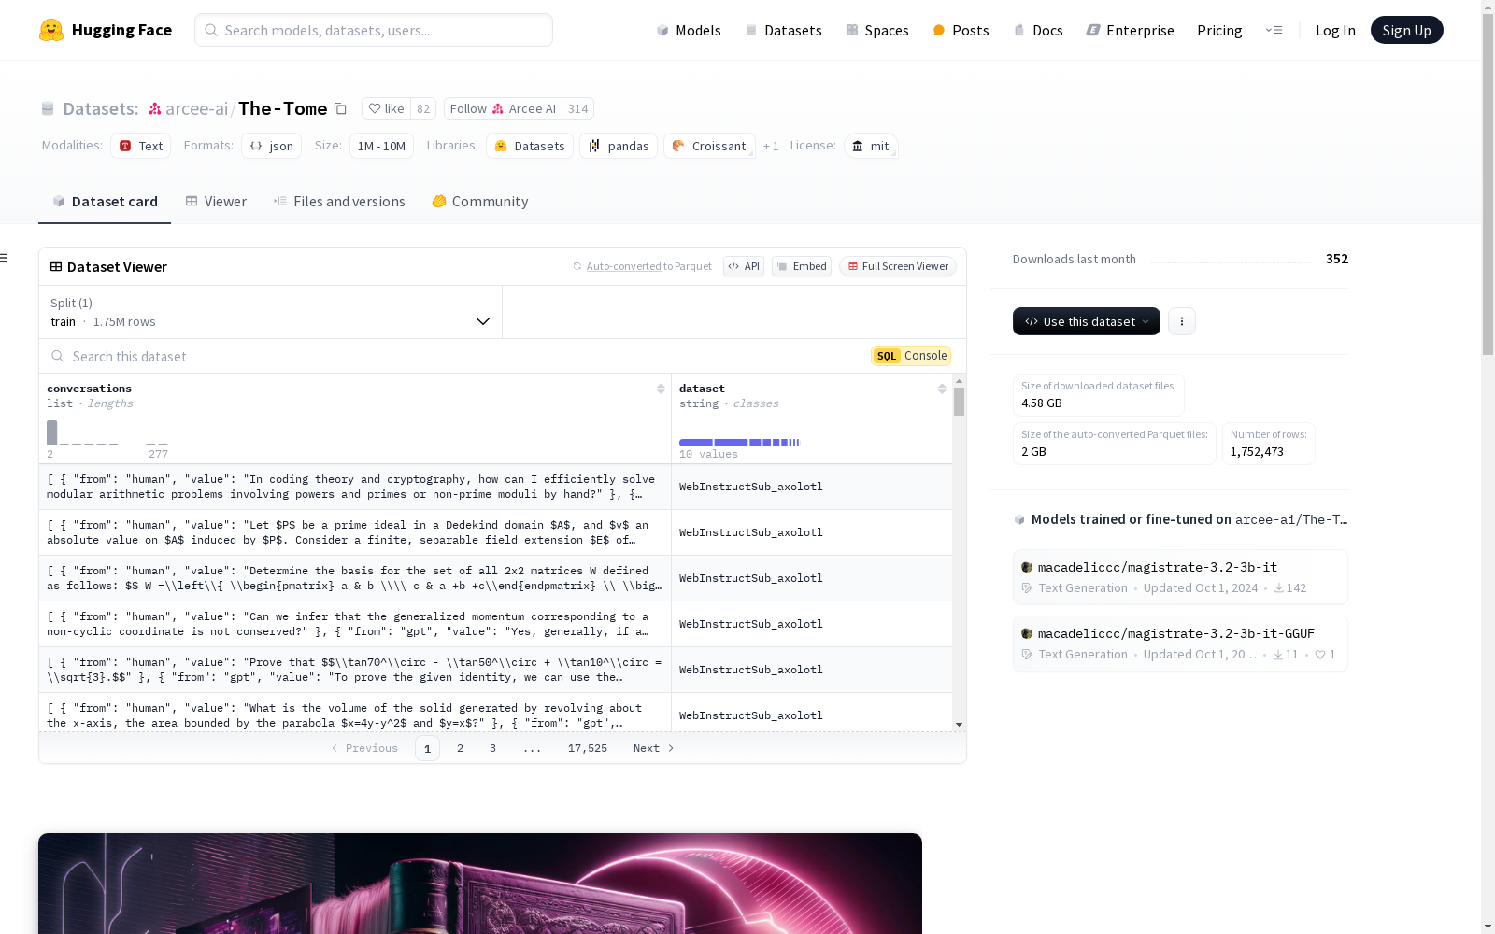Click the Log In link
1495x934 pixels.
click(1335, 30)
